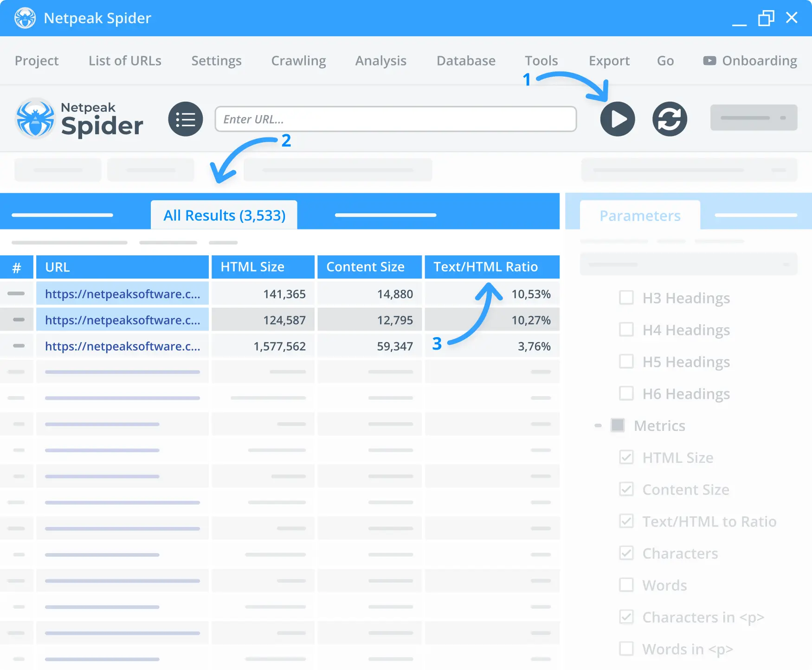Viewport: 812px width, 670px height.
Task: Open URL in row with HTML size 141,365
Action: point(122,294)
